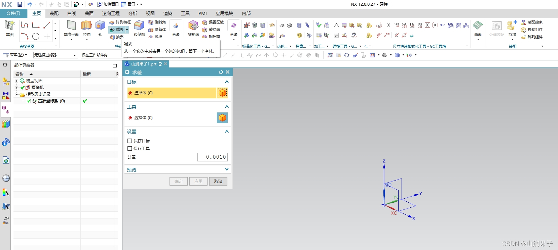Screen dimensions: 558x250
Task: Close the 求差 dialog
Action: (228, 72)
